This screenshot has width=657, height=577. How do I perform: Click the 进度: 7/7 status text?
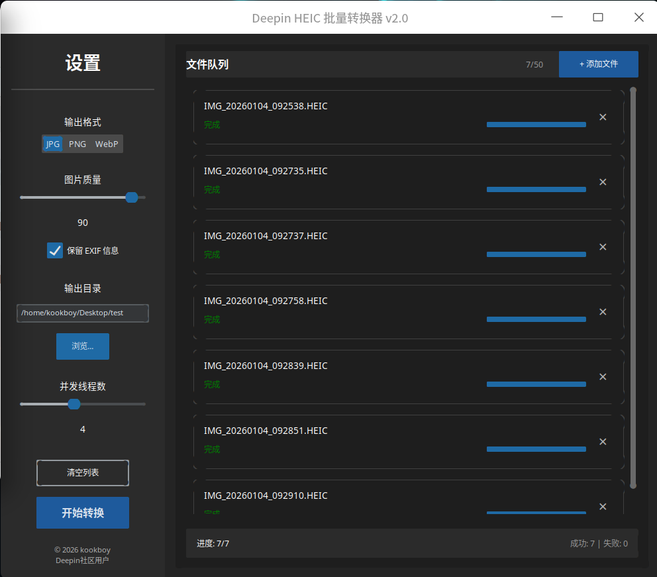click(x=213, y=544)
